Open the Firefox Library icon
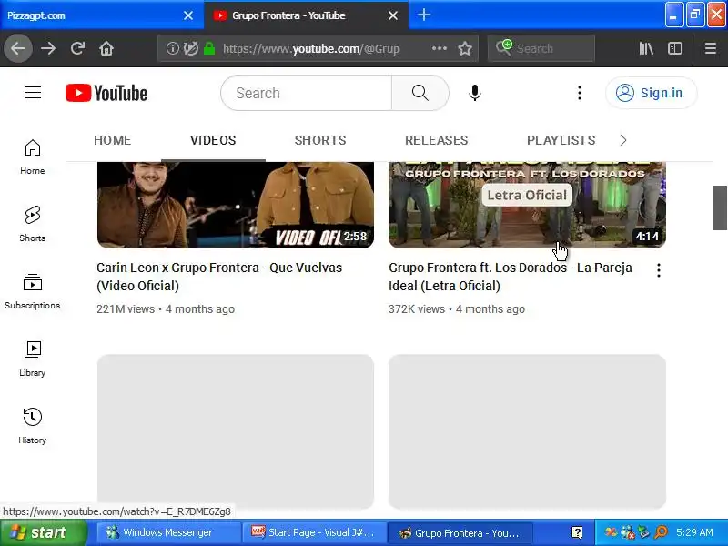 pyautogui.click(x=646, y=48)
